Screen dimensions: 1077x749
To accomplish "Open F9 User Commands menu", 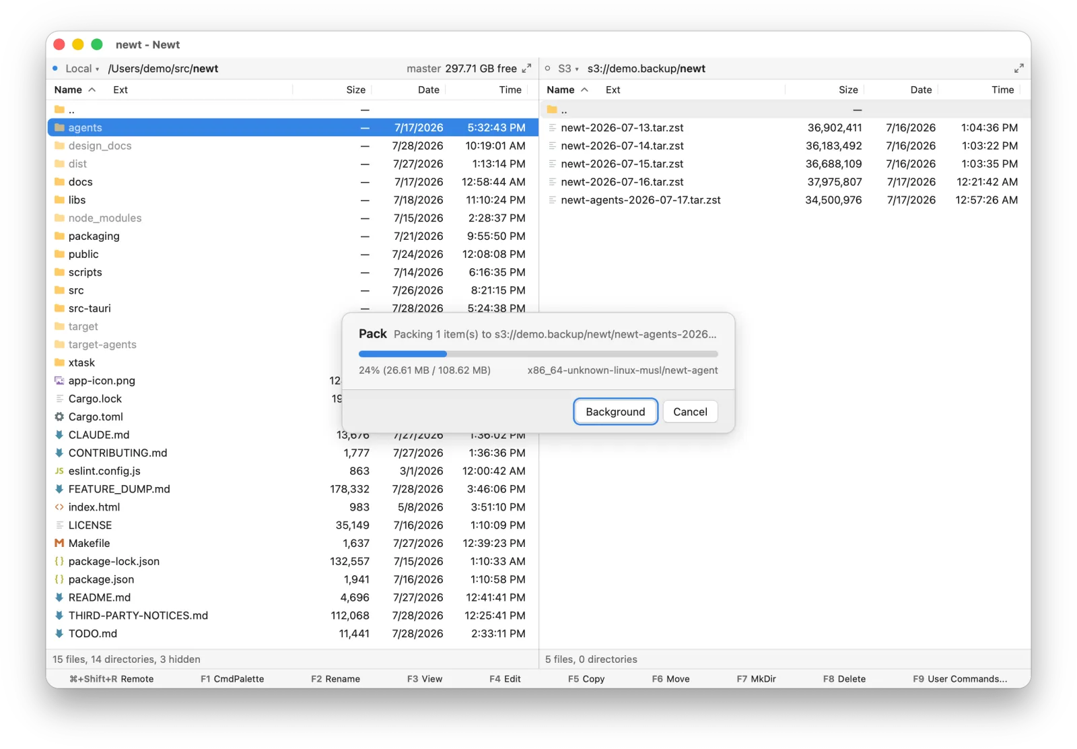I will (960, 679).
